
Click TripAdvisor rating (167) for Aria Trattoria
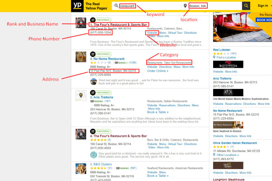(100, 101)
